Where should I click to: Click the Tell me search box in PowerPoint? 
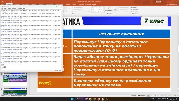pyautogui.click(x=87, y=4)
